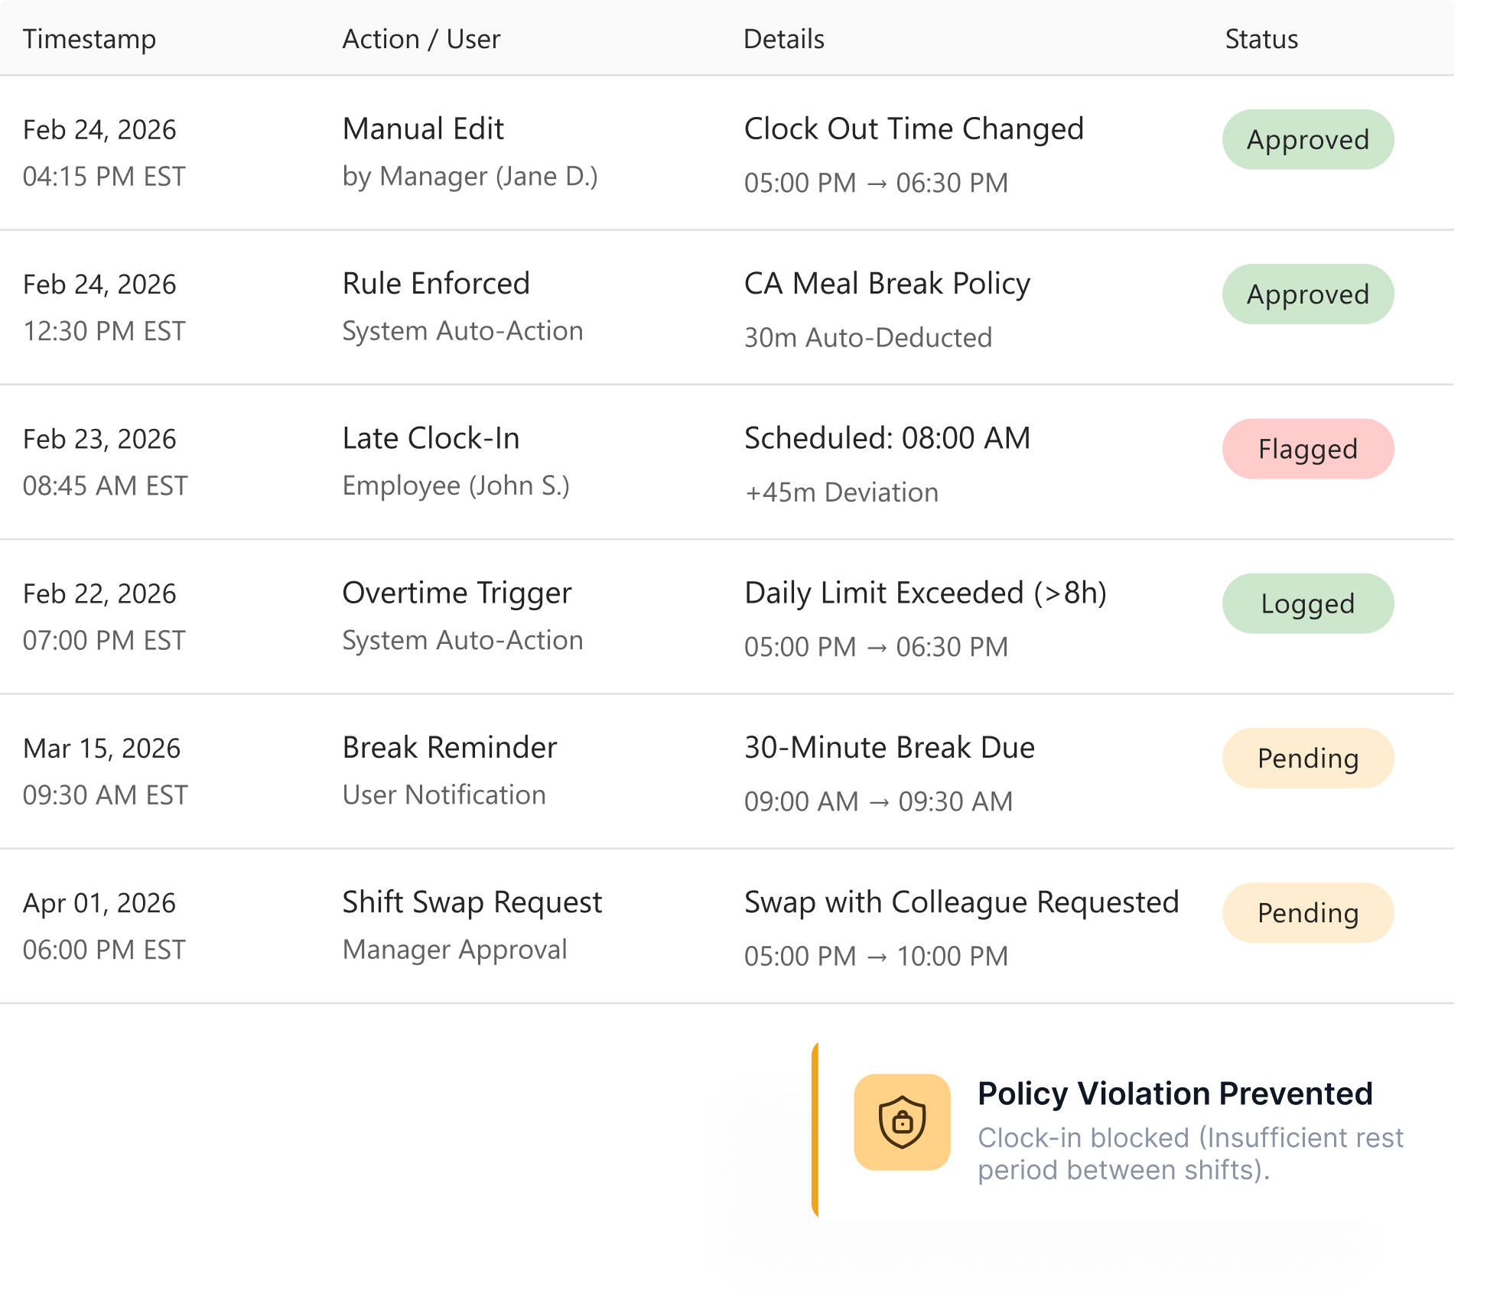Viewport: 1500px width, 1316px height.
Task: Click the Details column header
Action: point(783,39)
